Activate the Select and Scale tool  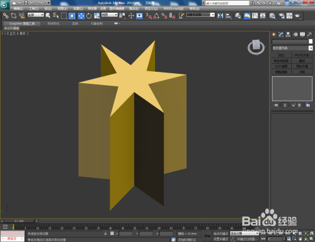[x=97, y=16]
